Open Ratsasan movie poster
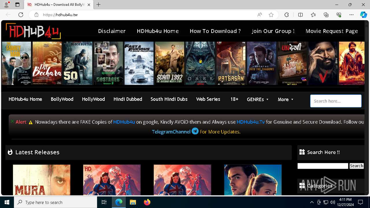Screen dimensions: 370x208 click(x=231, y=63)
